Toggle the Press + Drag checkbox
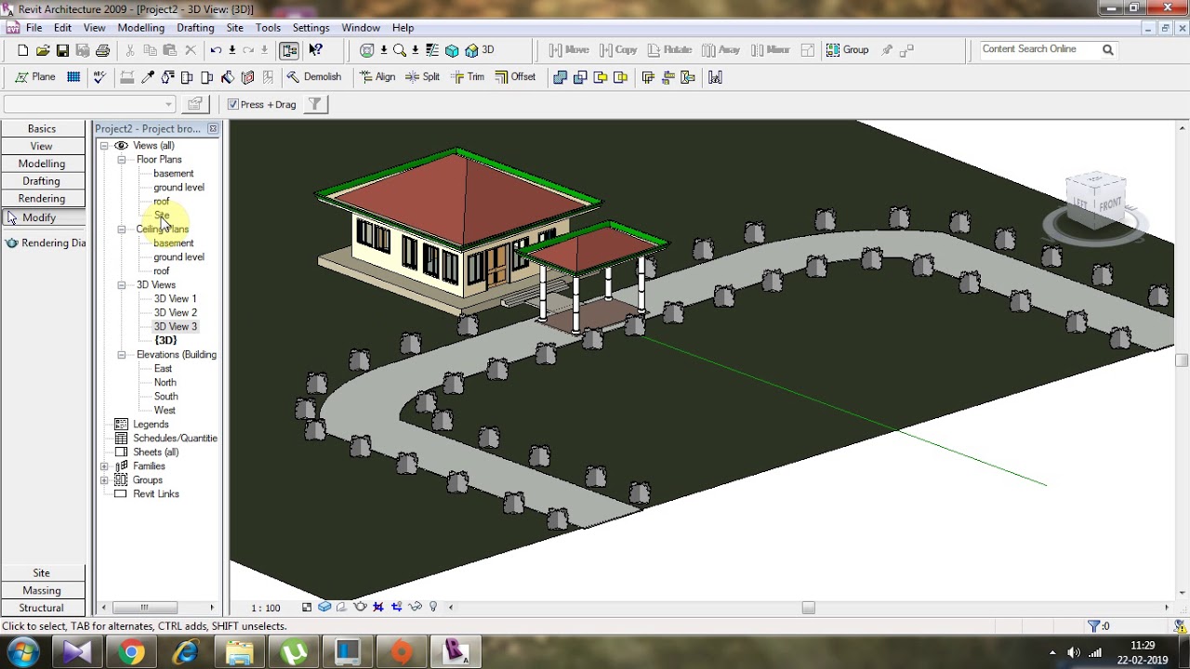The image size is (1190, 669). pos(233,104)
